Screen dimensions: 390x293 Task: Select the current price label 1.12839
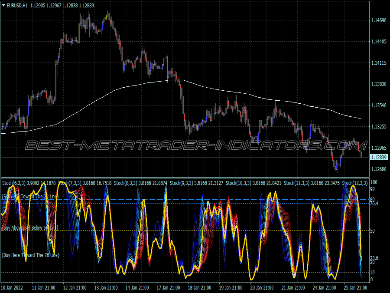379,157
